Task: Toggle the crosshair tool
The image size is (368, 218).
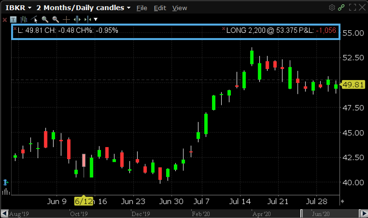Action: click(x=66, y=19)
